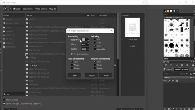Adjust the brush Spacing slider
The height and width of the screenshot is (110, 195).
[x=179, y=62]
